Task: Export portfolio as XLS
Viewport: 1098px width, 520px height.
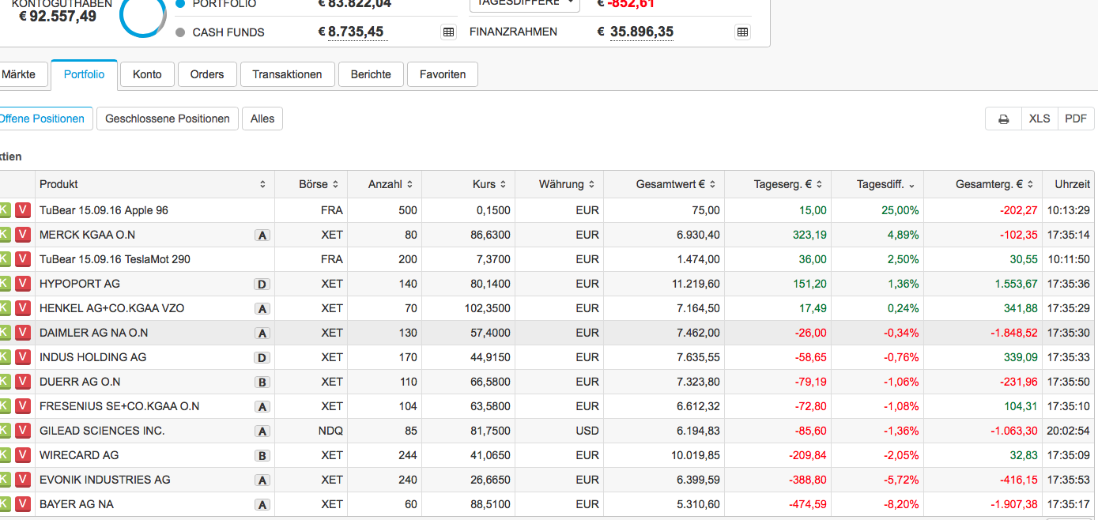Action: [x=1040, y=119]
